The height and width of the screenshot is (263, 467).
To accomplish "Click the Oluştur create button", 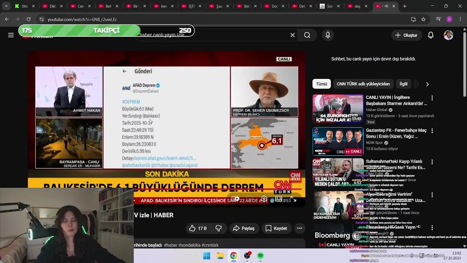I will pyautogui.click(x=406, y=35).
